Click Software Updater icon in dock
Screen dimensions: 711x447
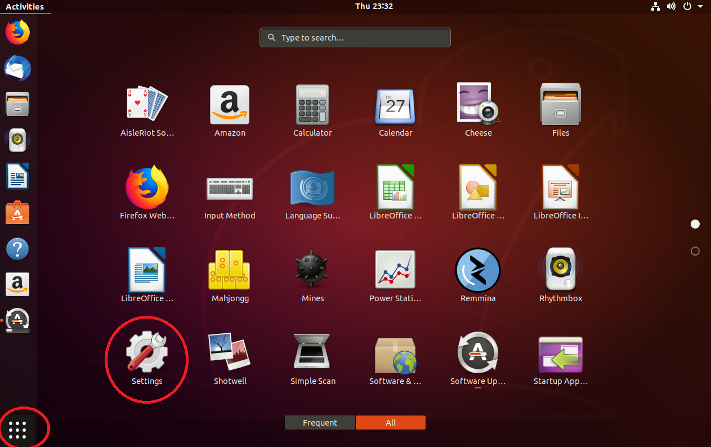point(17,320)
